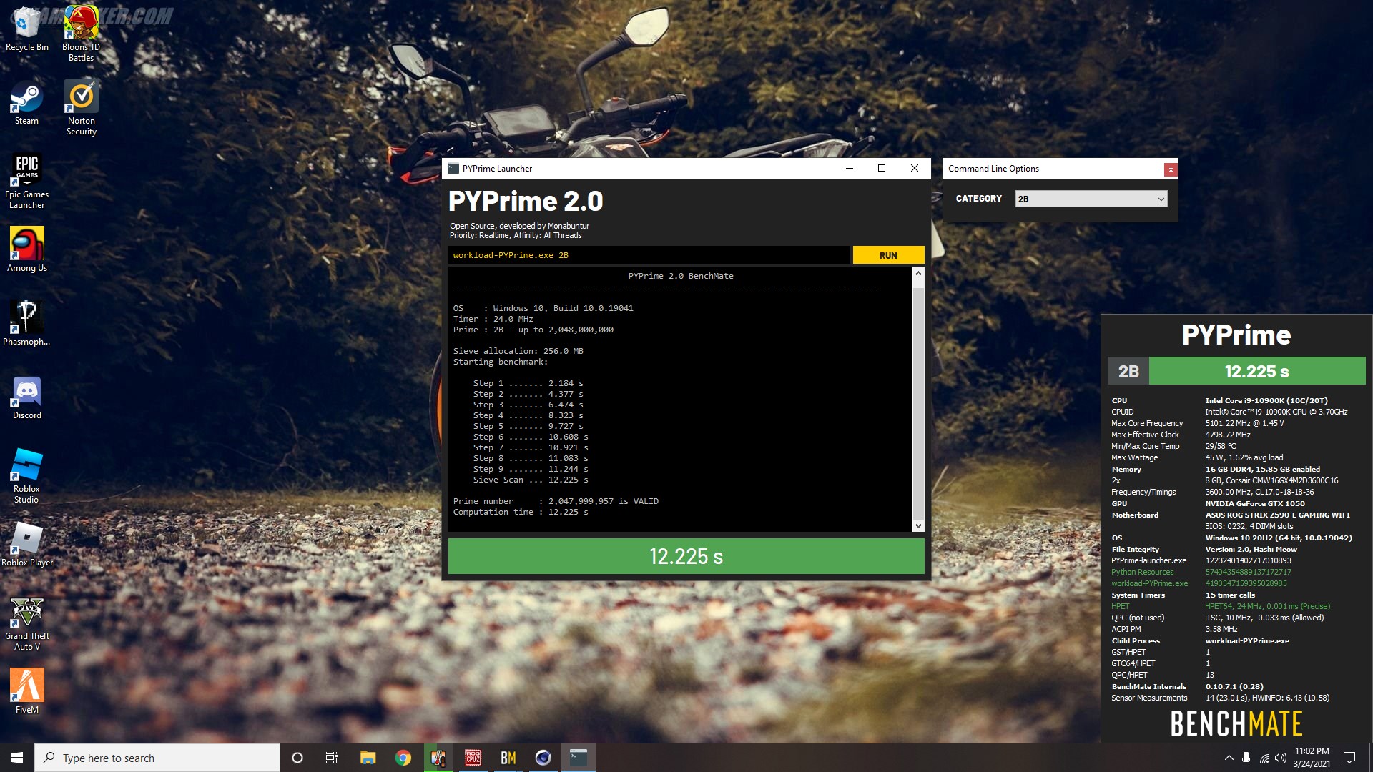Viewport: 1373px width, 772px height.
Task: Open the Action Center notifications icon
Action: tap(1349, 758)
